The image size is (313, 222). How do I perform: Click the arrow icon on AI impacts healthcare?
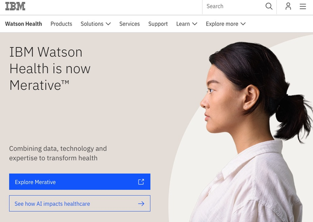[141, 203]
